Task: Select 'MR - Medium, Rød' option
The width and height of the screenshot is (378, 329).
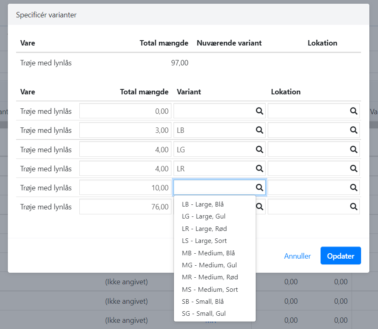Action: [210, 277]
